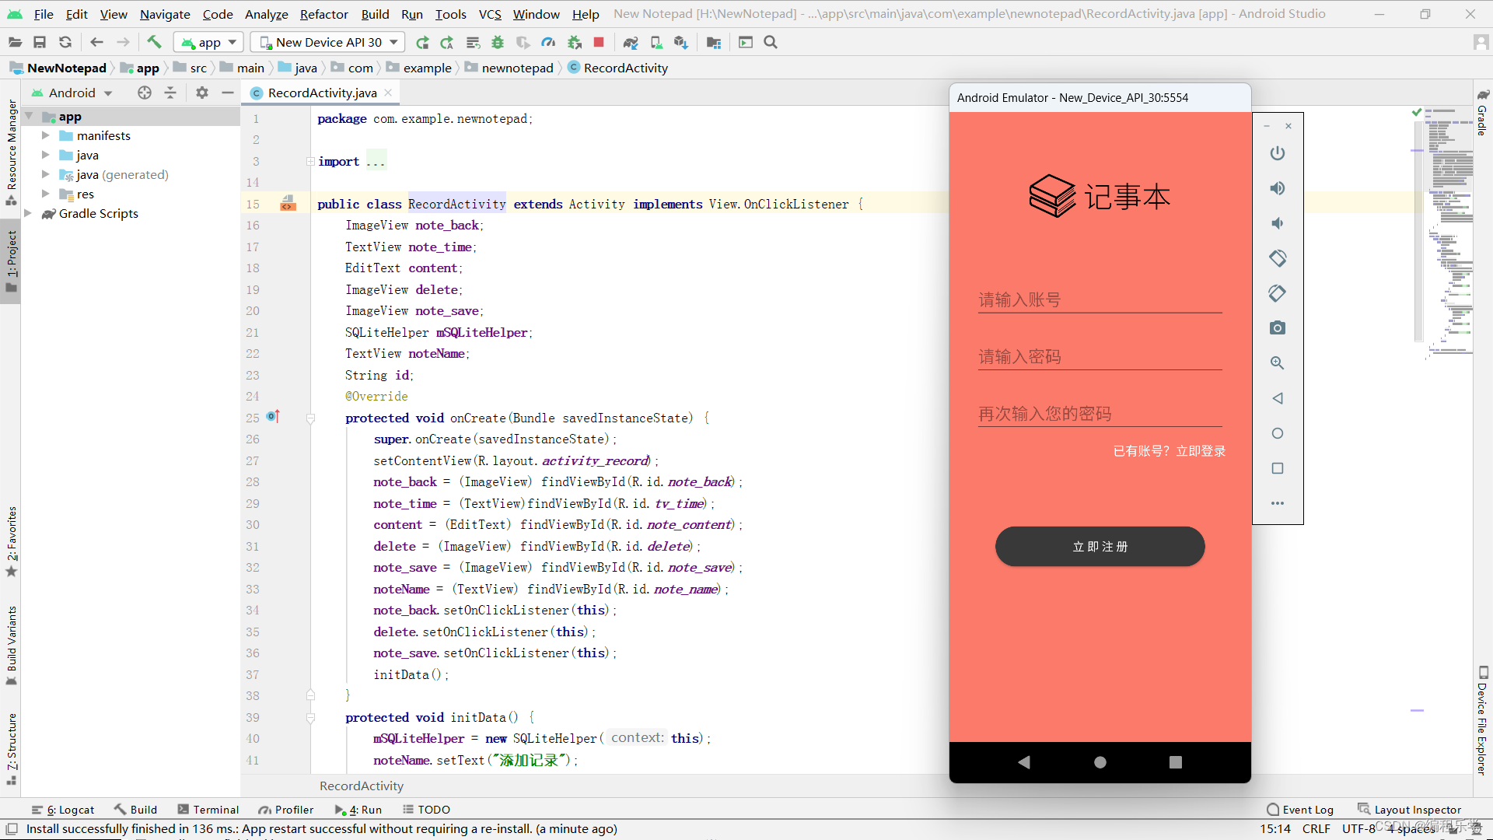
Task: Click the 已有账号？立即登录 link
Action: point(1169,451)
